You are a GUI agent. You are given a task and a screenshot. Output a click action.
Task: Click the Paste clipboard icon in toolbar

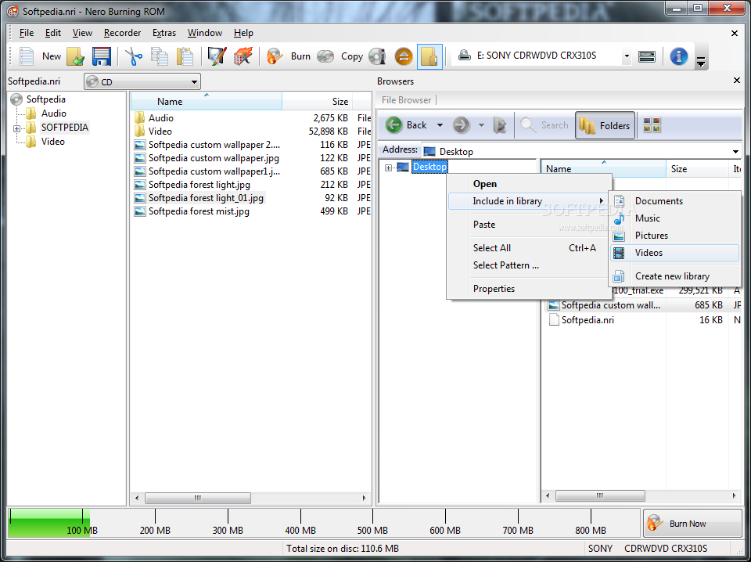click(x=185, y=56)
